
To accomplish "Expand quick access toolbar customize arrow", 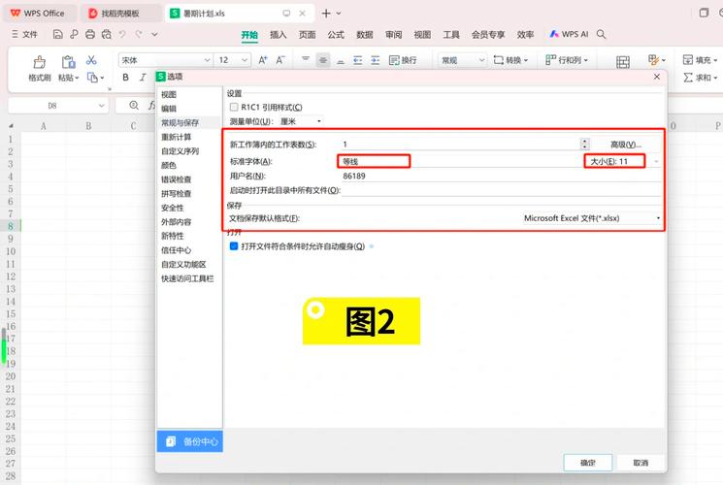I will coord(155,34).
